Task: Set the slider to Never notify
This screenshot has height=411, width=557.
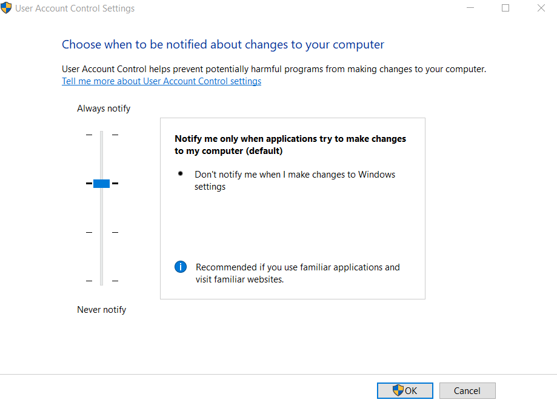Action: coord(101,281)
